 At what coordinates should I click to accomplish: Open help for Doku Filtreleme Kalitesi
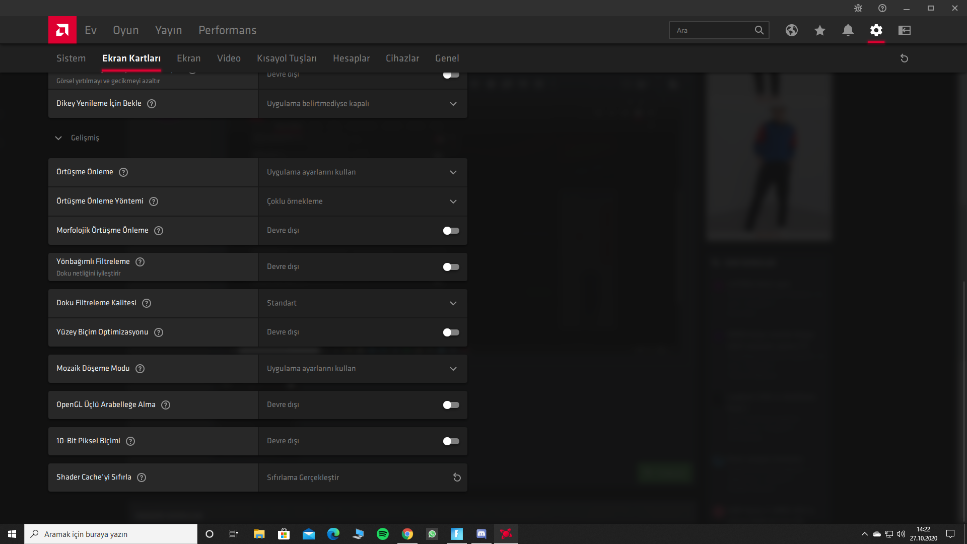147,303
